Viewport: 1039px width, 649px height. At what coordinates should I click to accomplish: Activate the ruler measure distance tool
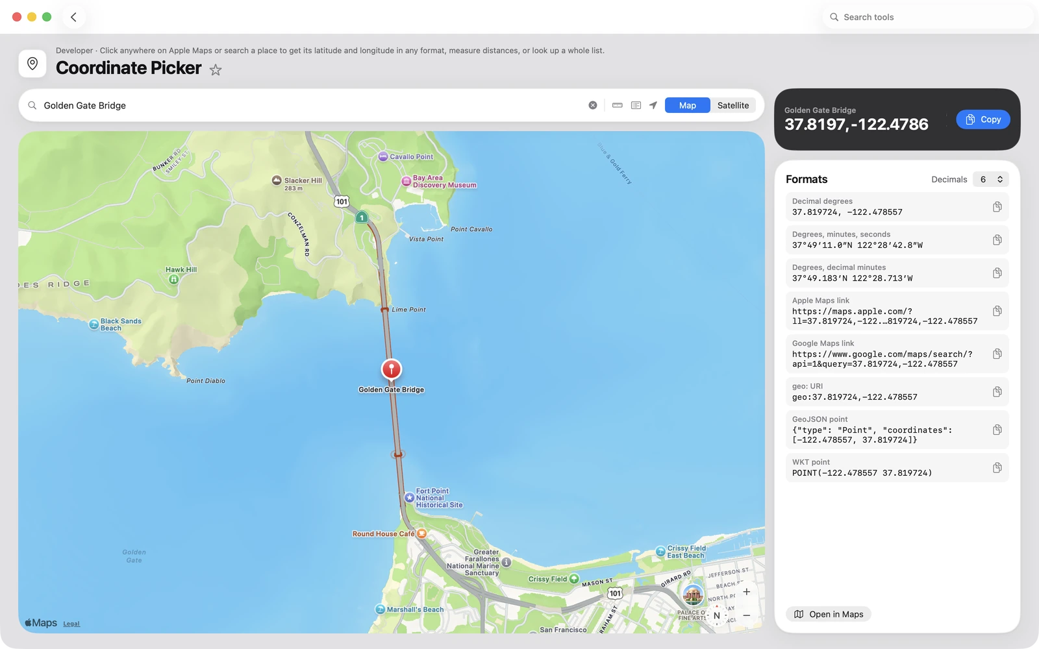point(618,105)
